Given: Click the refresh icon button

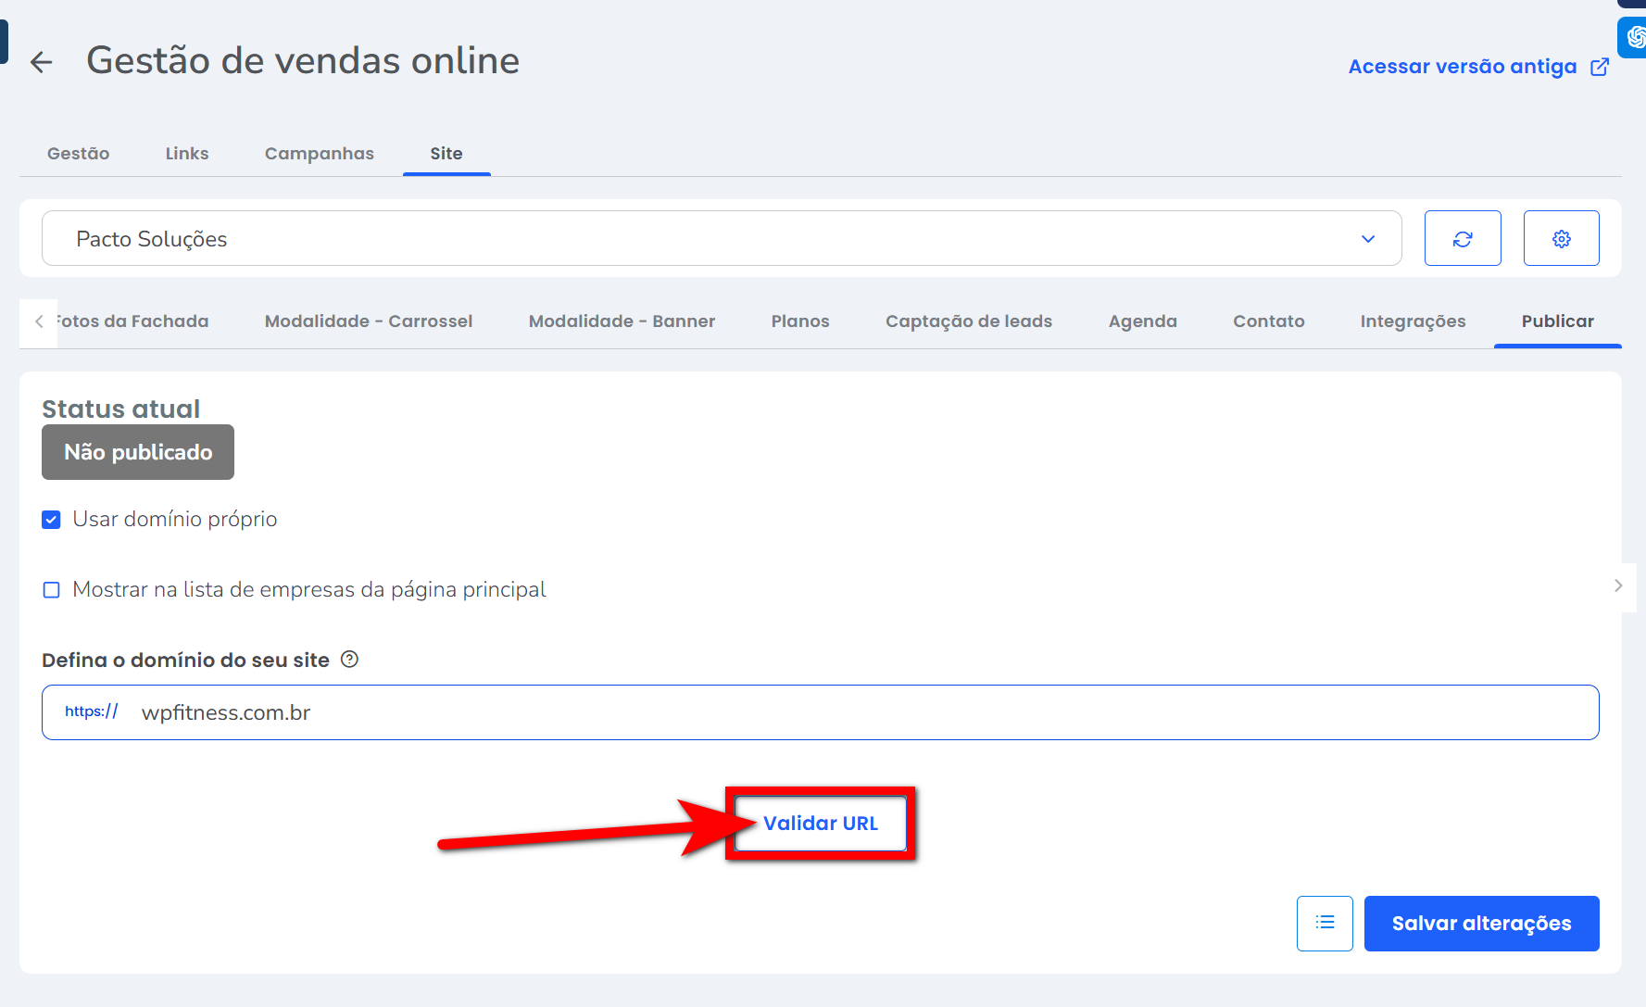Looking at the screenshot, I should point(1462,239).
